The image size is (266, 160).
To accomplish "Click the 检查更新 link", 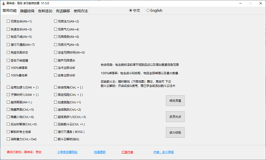I will click(x=100, y=152).
